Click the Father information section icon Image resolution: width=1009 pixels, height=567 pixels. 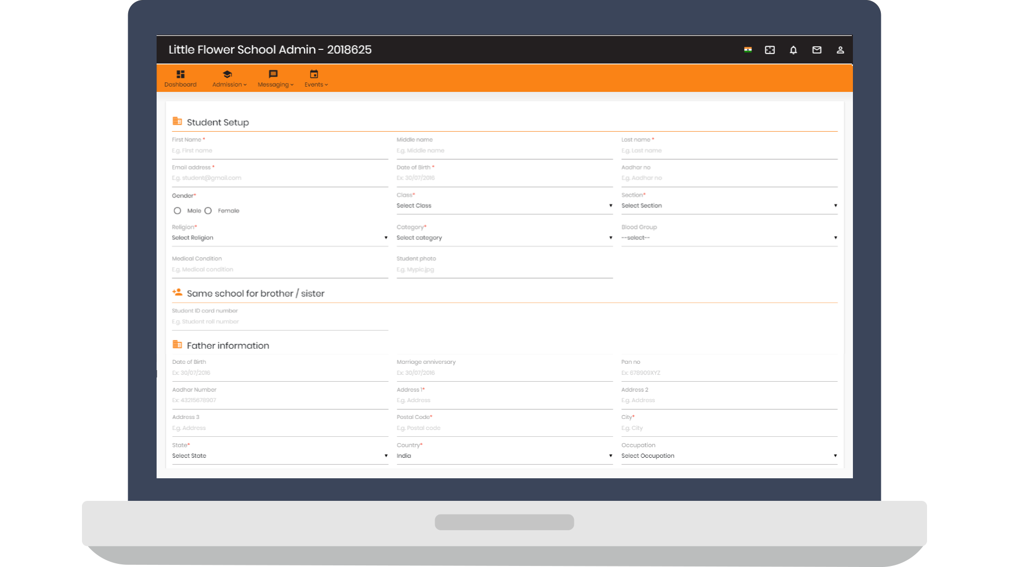pos(177,344)
